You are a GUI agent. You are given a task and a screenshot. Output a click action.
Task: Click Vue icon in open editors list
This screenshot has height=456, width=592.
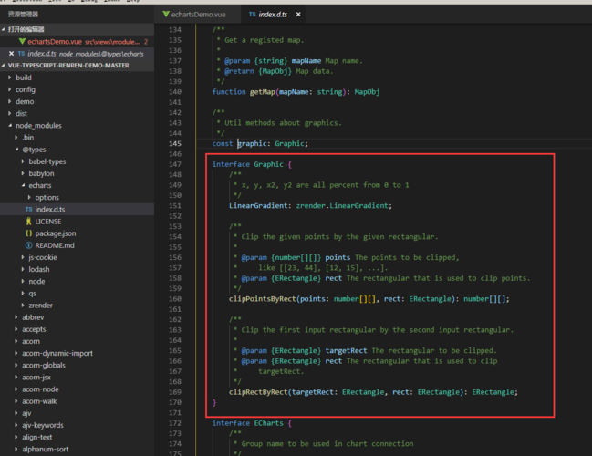(x=22, y=42)
